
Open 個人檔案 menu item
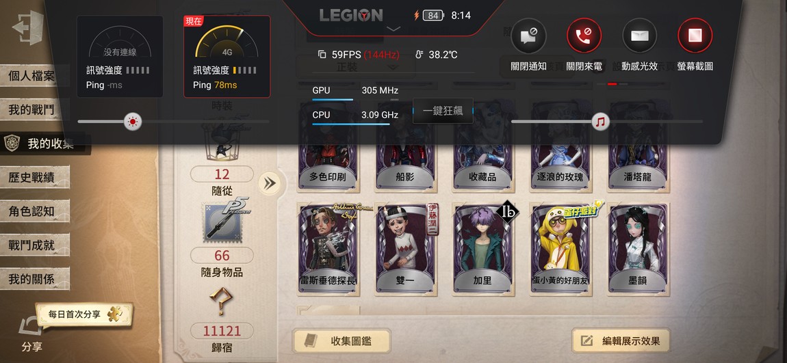(x=31, y=76)
